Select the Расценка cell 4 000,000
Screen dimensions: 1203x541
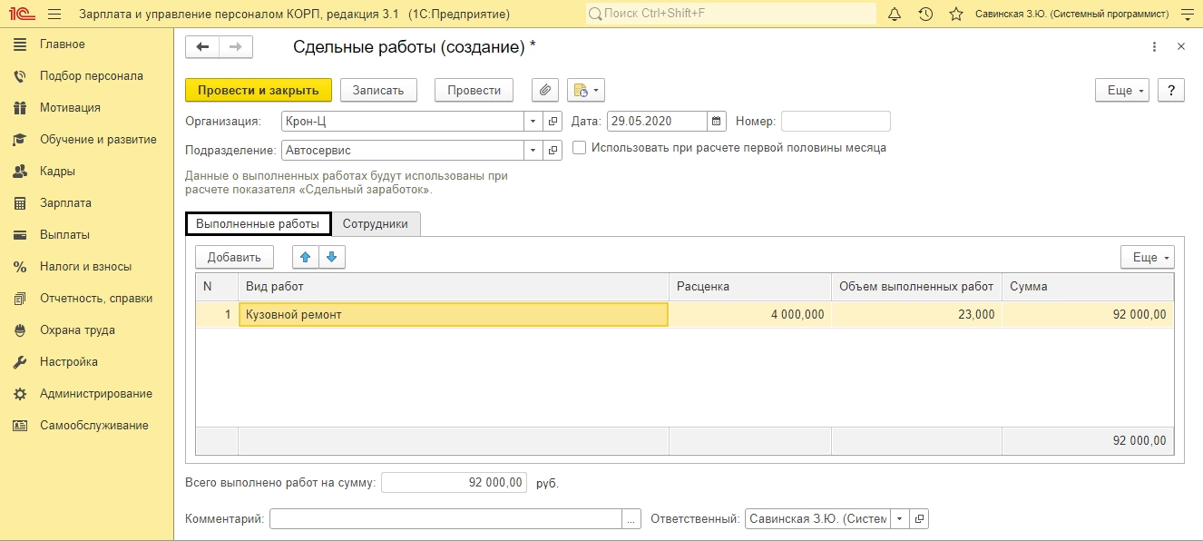point(750,315)
